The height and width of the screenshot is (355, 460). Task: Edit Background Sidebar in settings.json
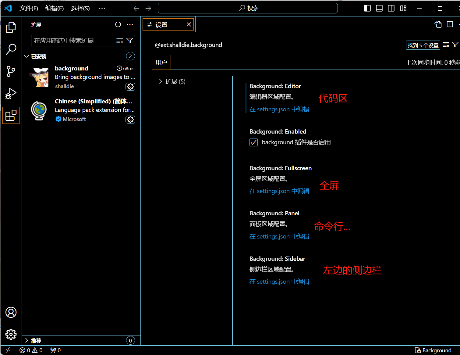pos(279,281)
